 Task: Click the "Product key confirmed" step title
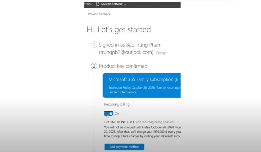pos(123,66)
